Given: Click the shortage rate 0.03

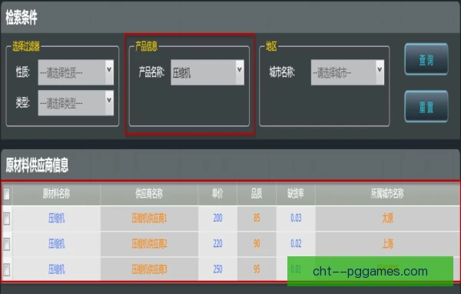Looking at the screenshot, I should coord(296,218).
